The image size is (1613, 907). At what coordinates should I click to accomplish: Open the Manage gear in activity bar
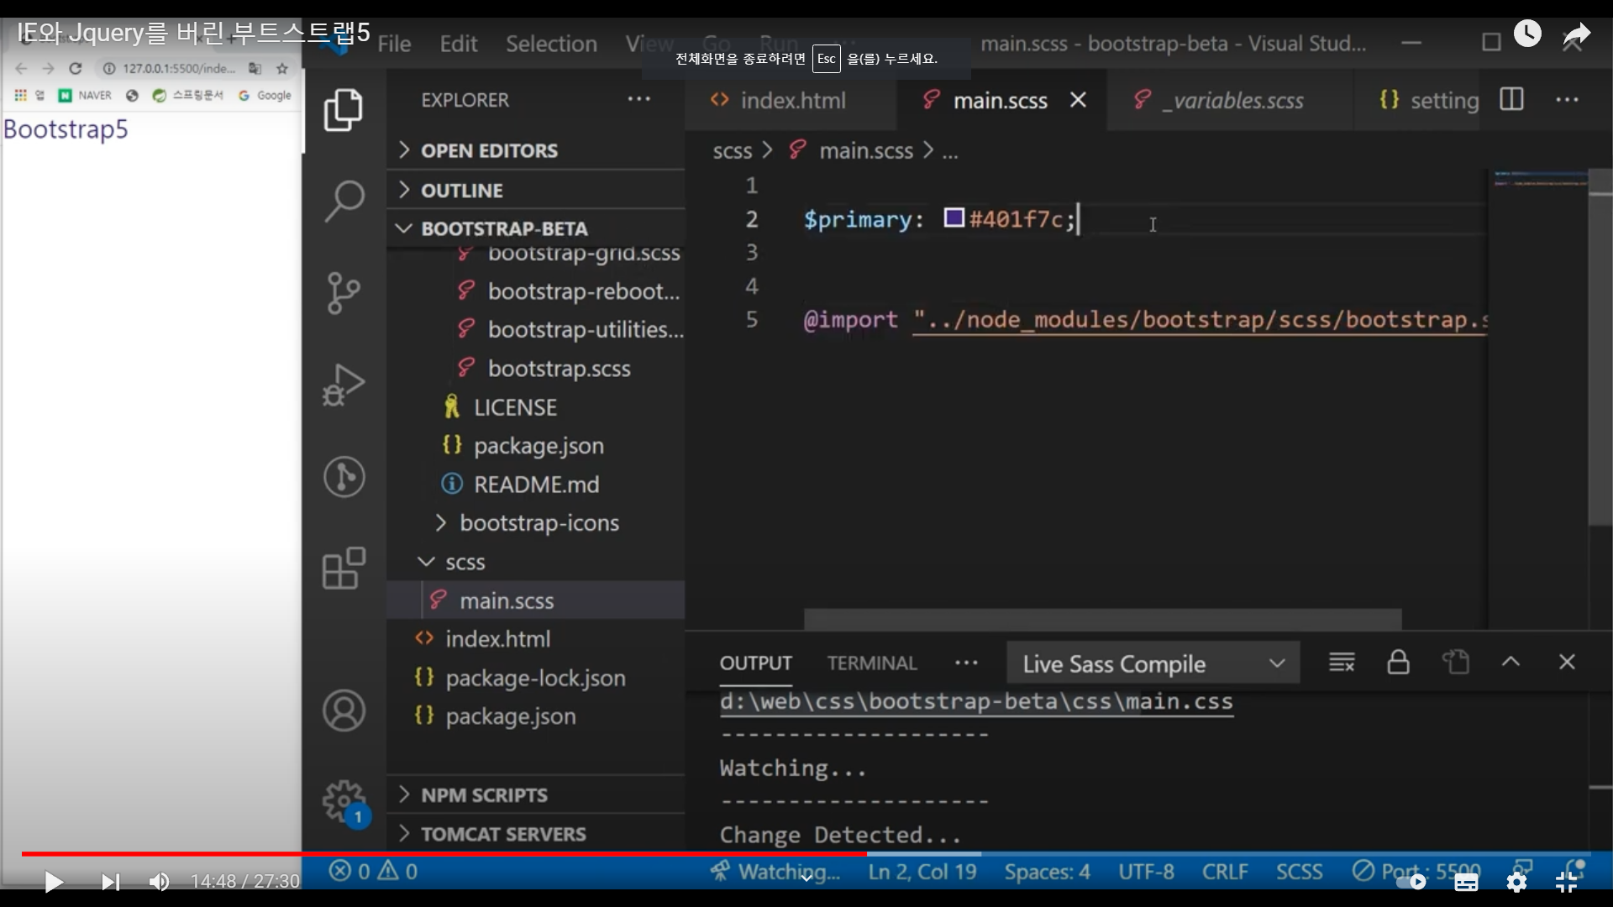click(x=344, y=802)
